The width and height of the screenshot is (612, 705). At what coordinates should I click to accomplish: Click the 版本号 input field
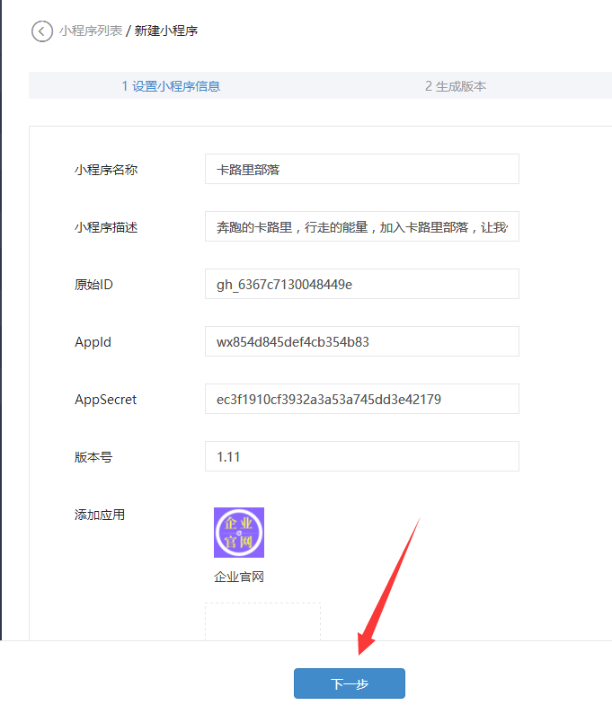click(362, 457)
